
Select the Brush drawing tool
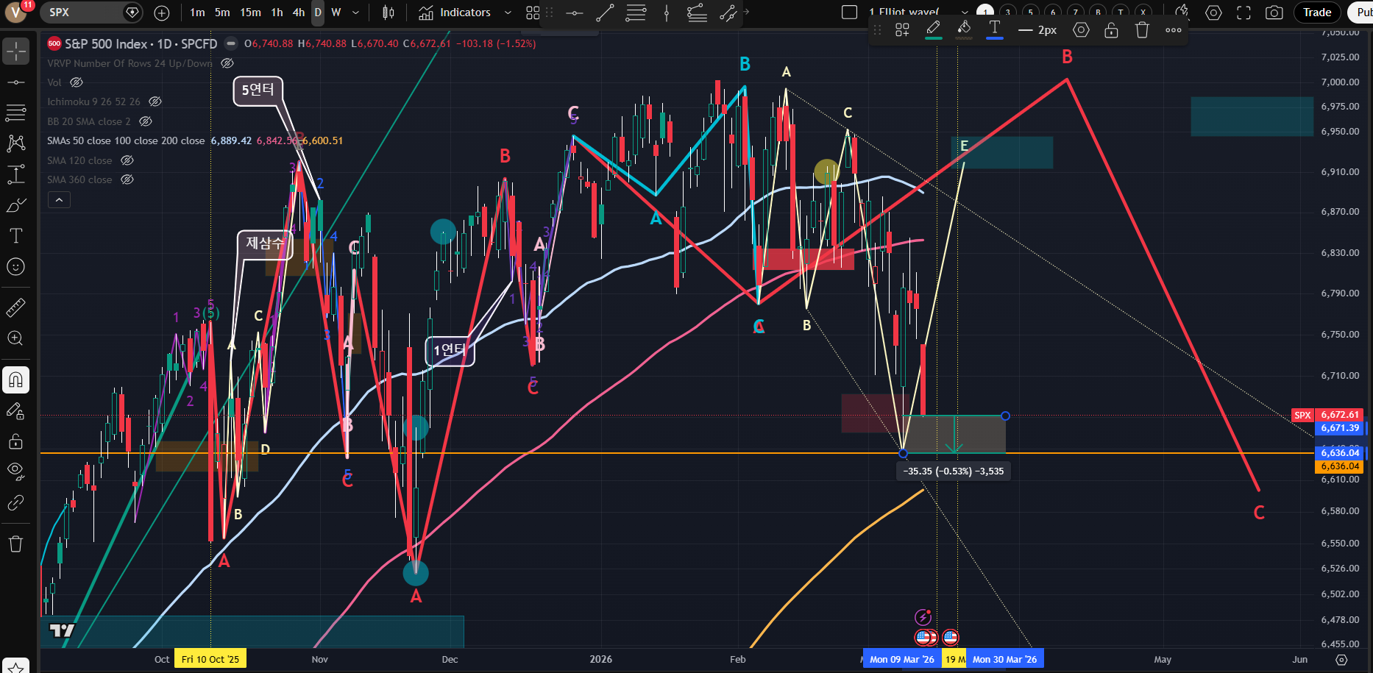15,205
